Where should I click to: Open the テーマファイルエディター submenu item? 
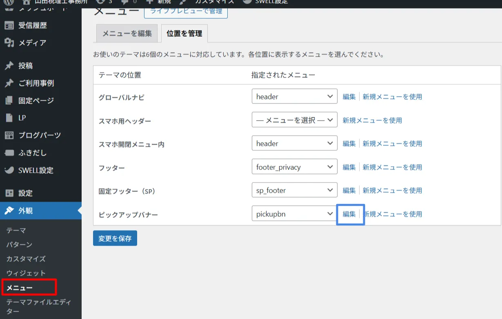click(39, 306)
